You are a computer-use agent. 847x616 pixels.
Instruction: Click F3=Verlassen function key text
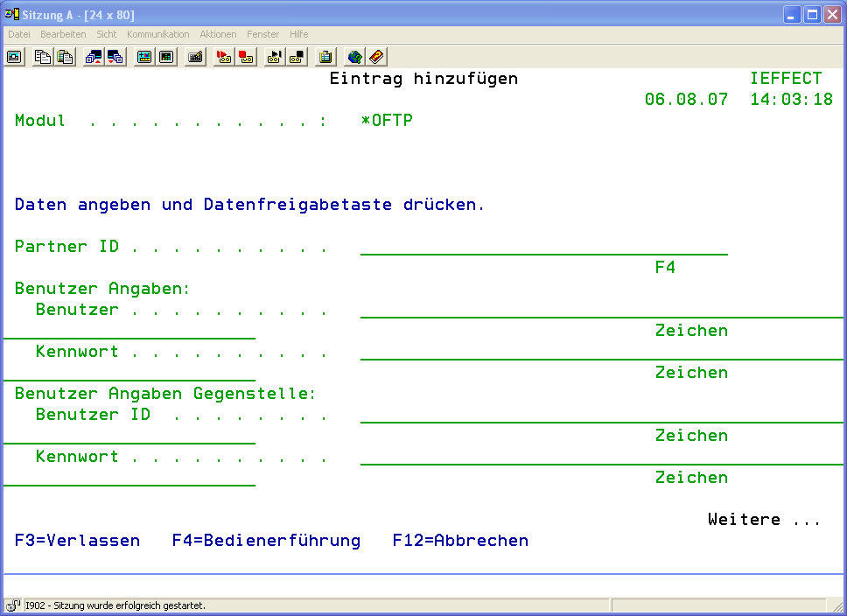77,541
